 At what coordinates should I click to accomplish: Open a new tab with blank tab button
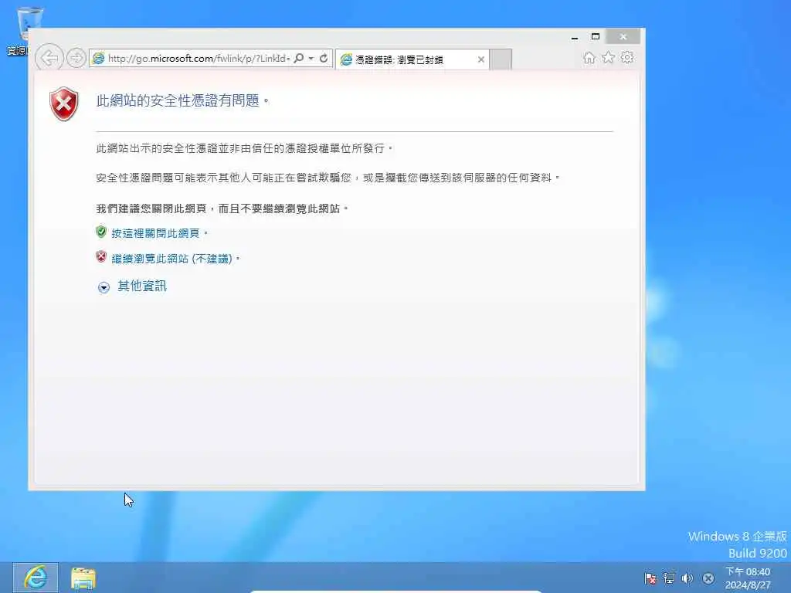tap(501, 59)
